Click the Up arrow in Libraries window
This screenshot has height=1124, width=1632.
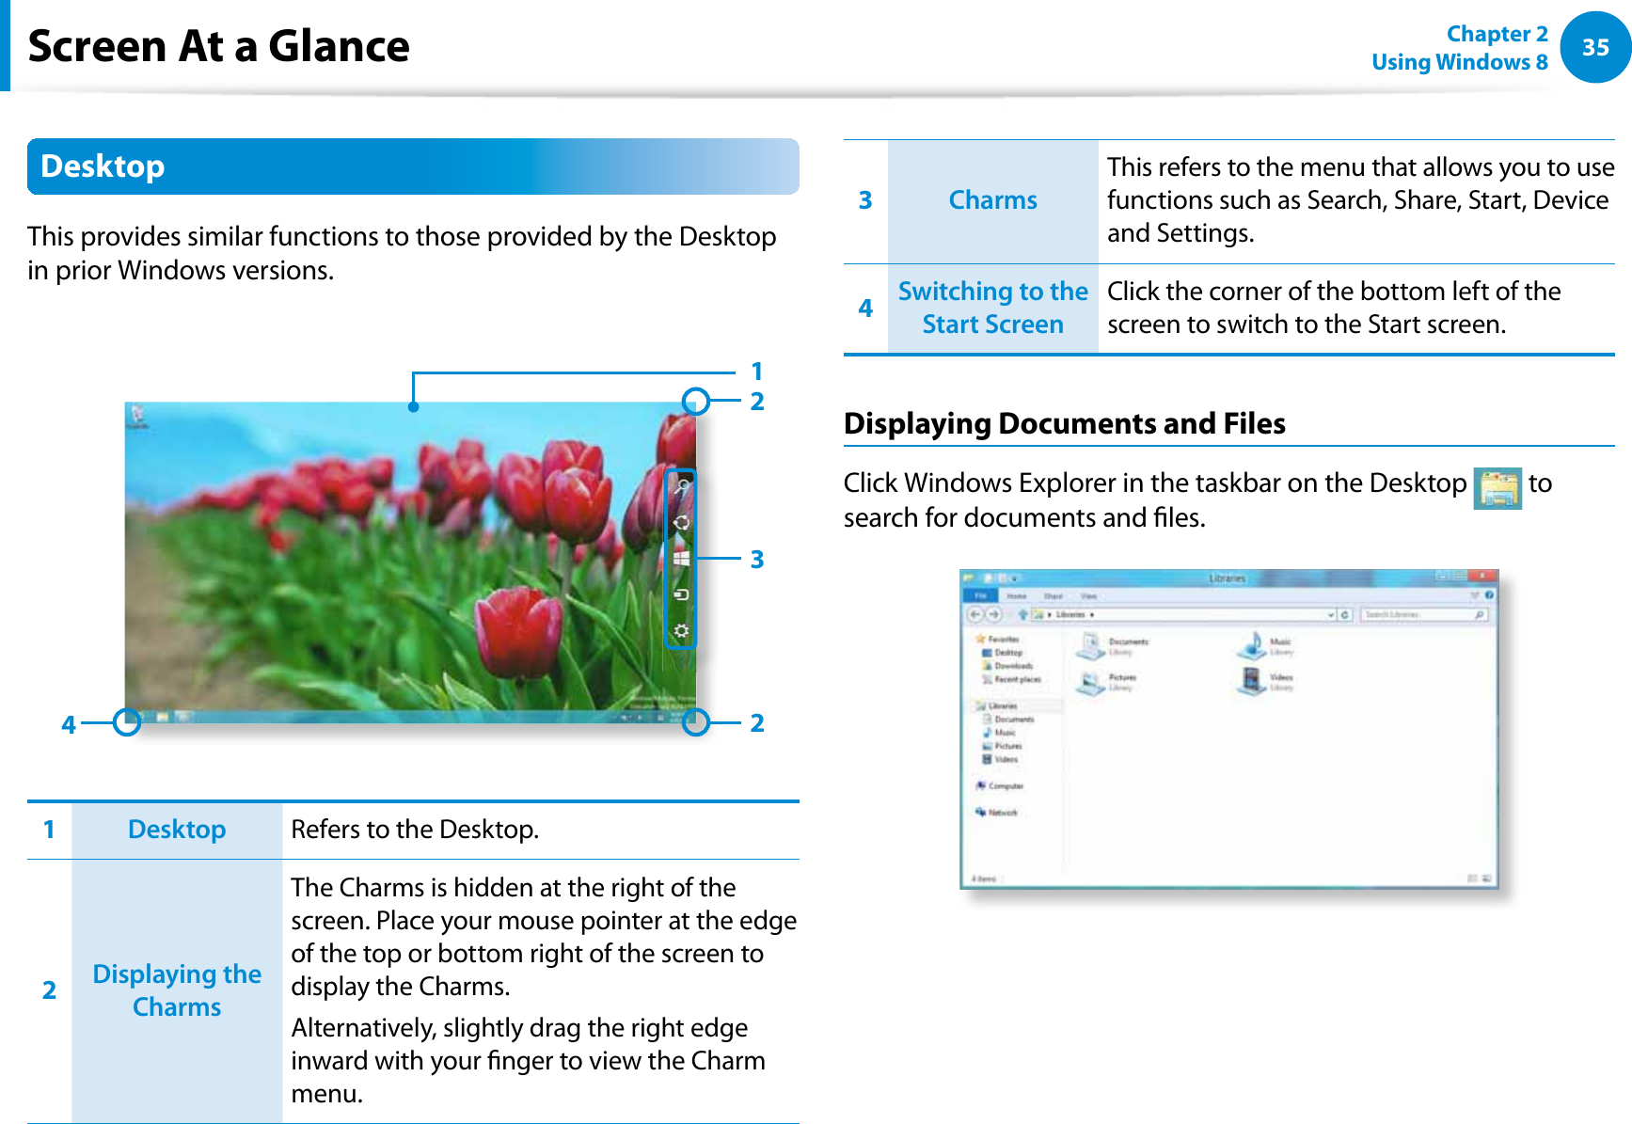point(1022,615)
